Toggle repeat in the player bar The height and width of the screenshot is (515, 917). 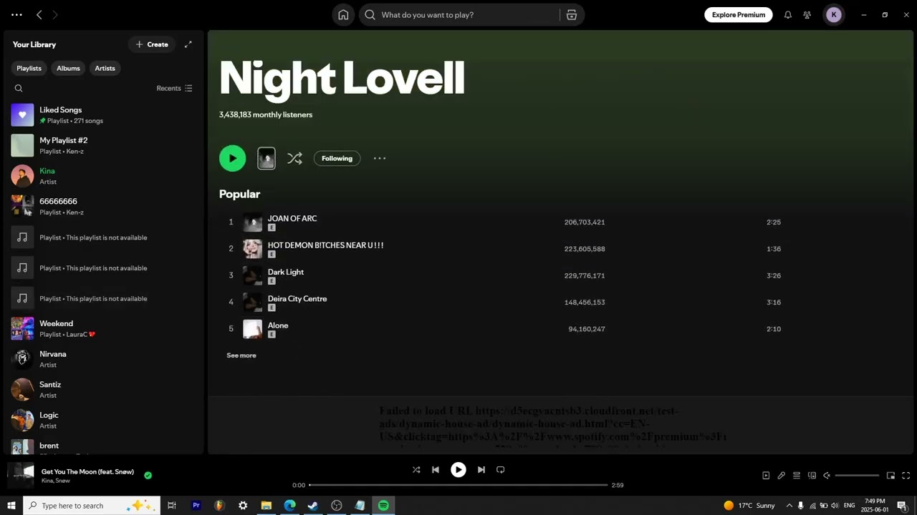coord(501,470)
